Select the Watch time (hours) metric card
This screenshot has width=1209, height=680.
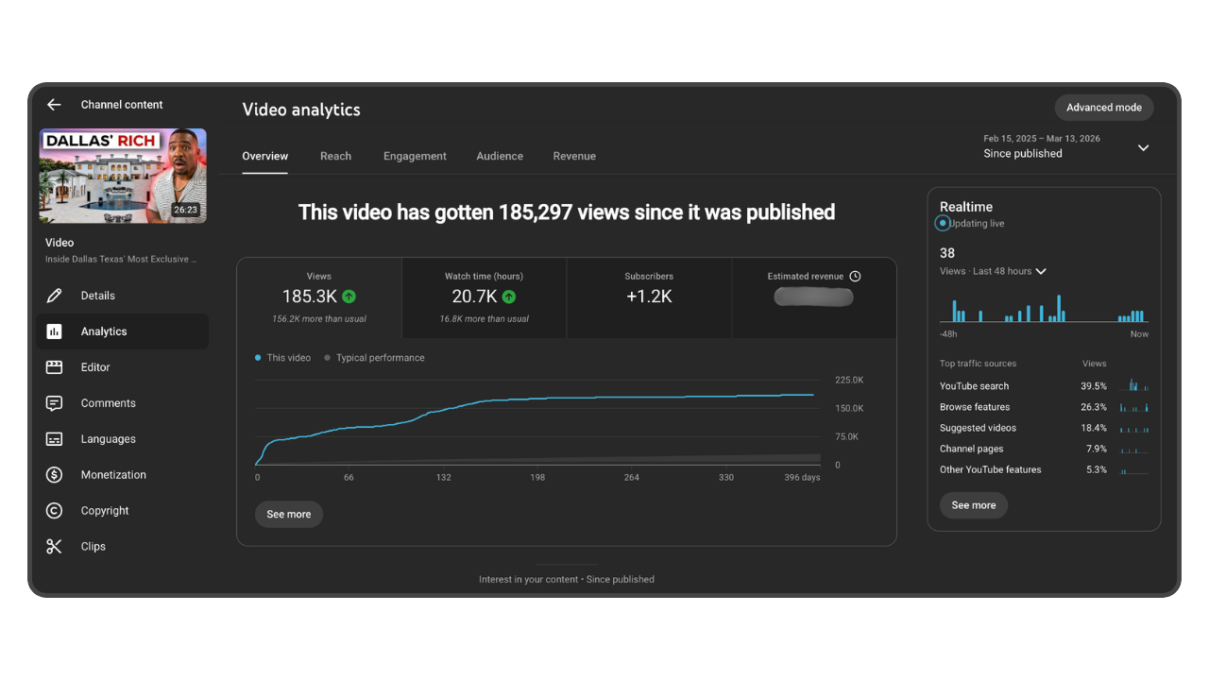coord(484,297)
